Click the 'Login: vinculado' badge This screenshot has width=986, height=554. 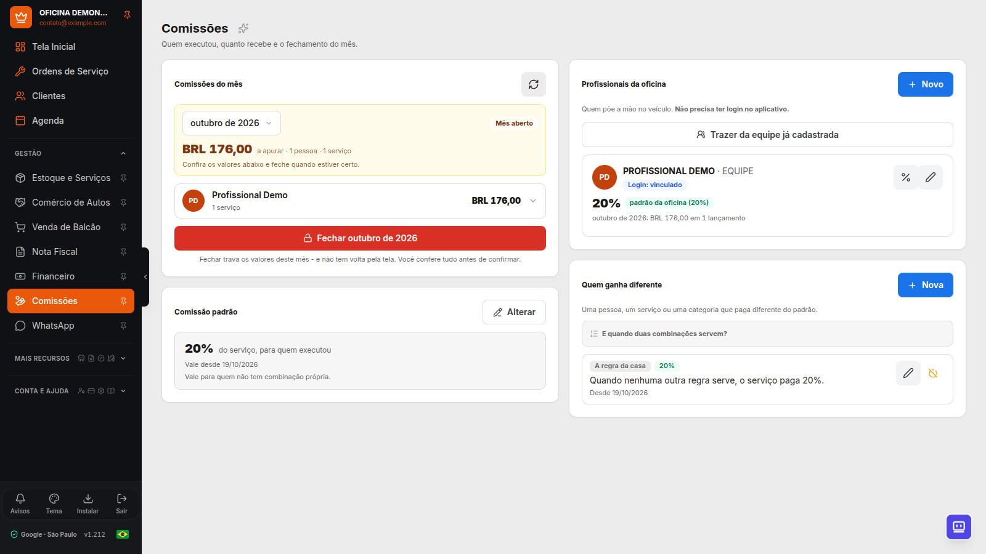[654, 185]
